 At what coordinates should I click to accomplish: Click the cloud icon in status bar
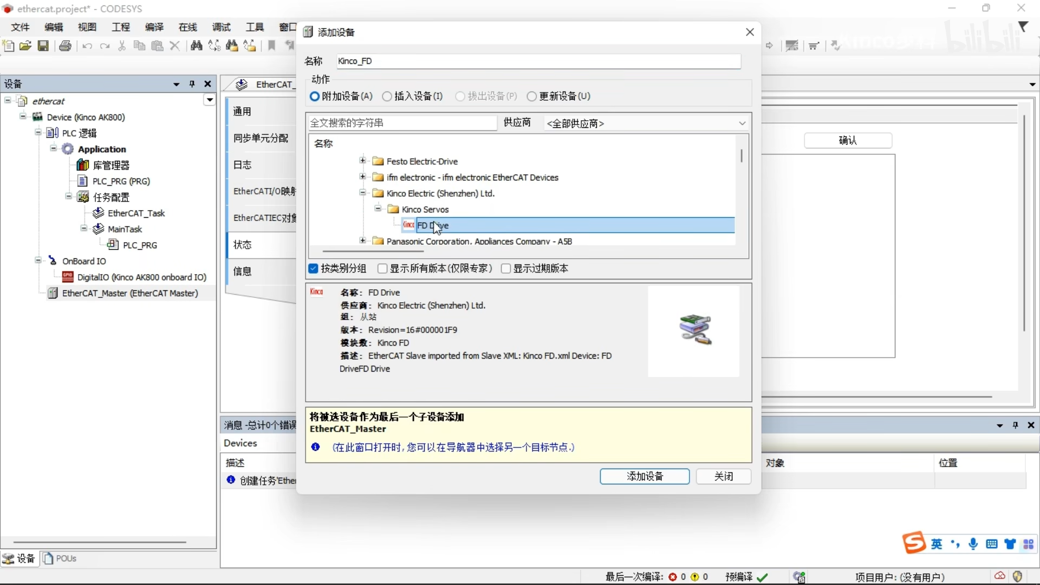1000,576
